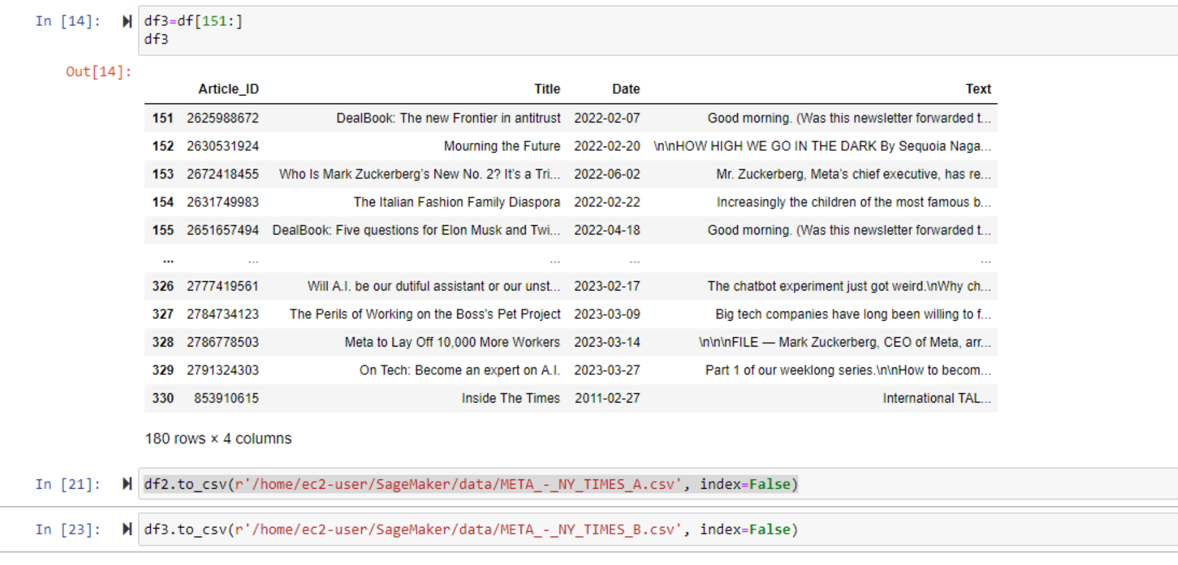Click the META_-_NY_TIMES_A.csv code cell
1178x565 pixels.
tap(658, 484)
